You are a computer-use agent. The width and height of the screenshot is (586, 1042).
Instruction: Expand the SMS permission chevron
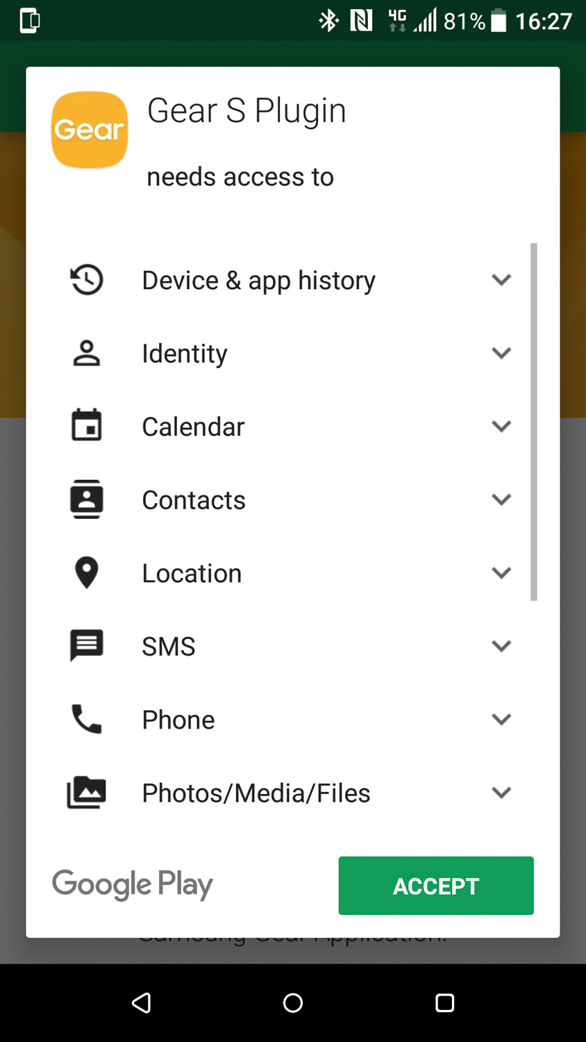pyautogui.click(x=501, y=646)
